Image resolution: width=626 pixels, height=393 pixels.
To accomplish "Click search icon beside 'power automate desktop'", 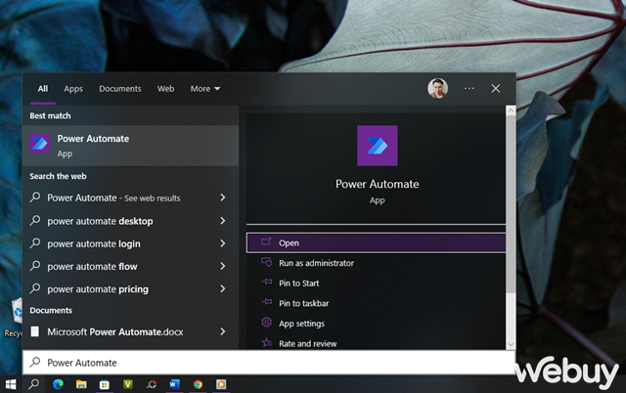I will tap(35, 220).
